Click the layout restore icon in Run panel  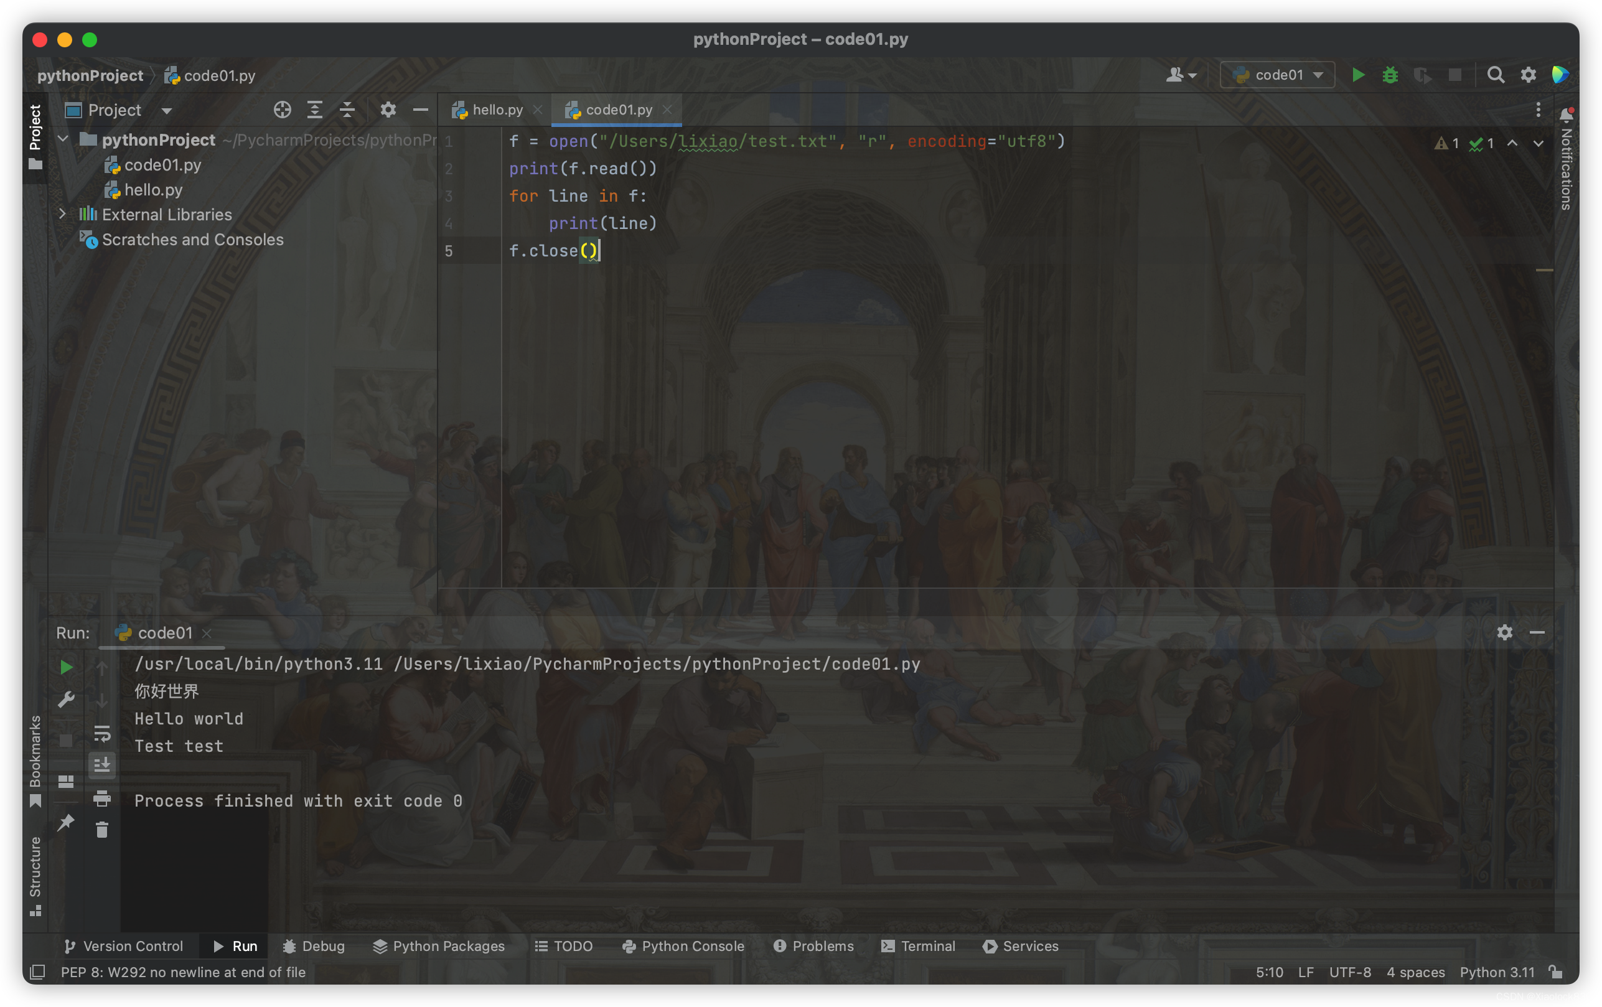[66, 782]
